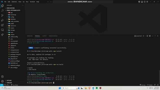Split the terminal panel

point(147,36)
